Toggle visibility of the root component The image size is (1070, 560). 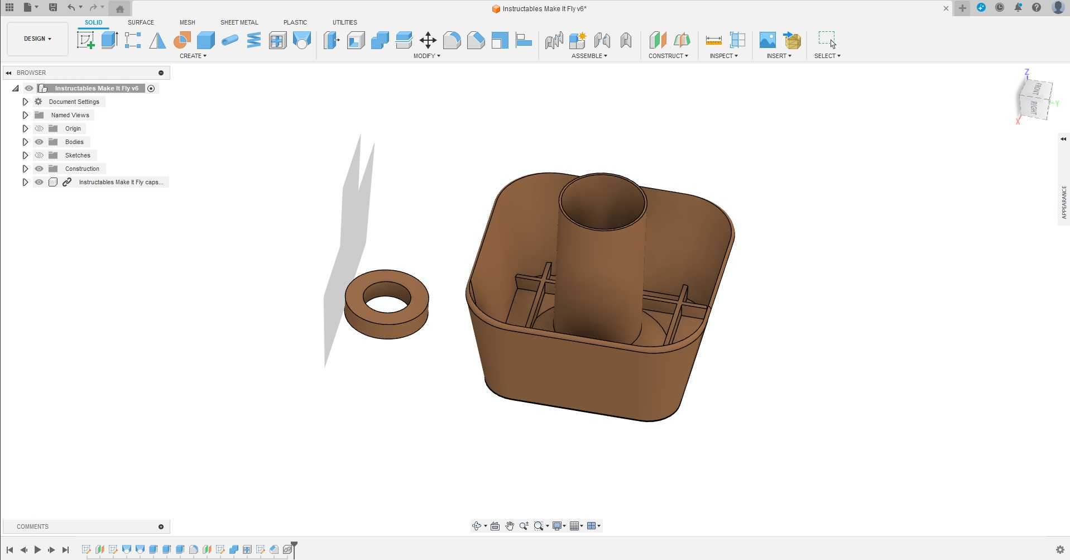pos(29,88)
